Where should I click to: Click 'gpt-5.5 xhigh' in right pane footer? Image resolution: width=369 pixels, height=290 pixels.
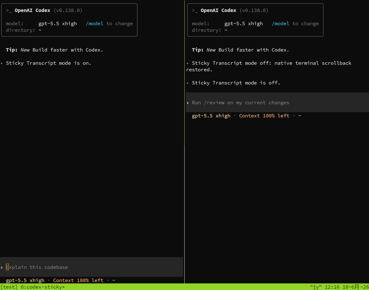211,116
